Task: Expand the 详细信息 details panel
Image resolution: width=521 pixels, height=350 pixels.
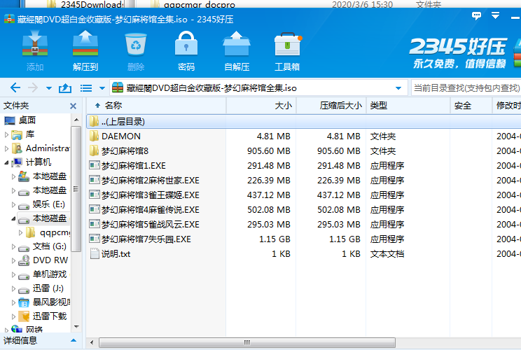Action: tap(74, 340)
